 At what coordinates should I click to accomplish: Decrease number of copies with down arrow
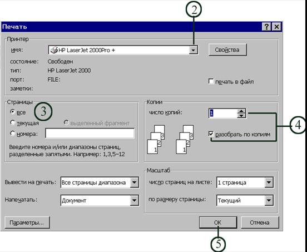[241, 116]
